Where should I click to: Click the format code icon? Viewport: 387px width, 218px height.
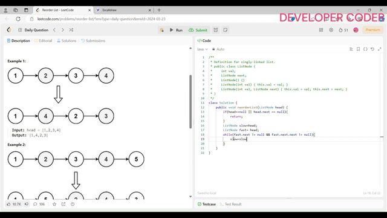click(351, 49)
